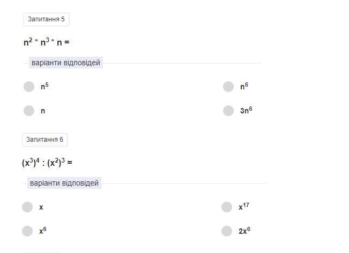Click the (x³)⁴ : (x²)³ expression
The height and width of the screenshot is (253, 349).
[47, 163]
